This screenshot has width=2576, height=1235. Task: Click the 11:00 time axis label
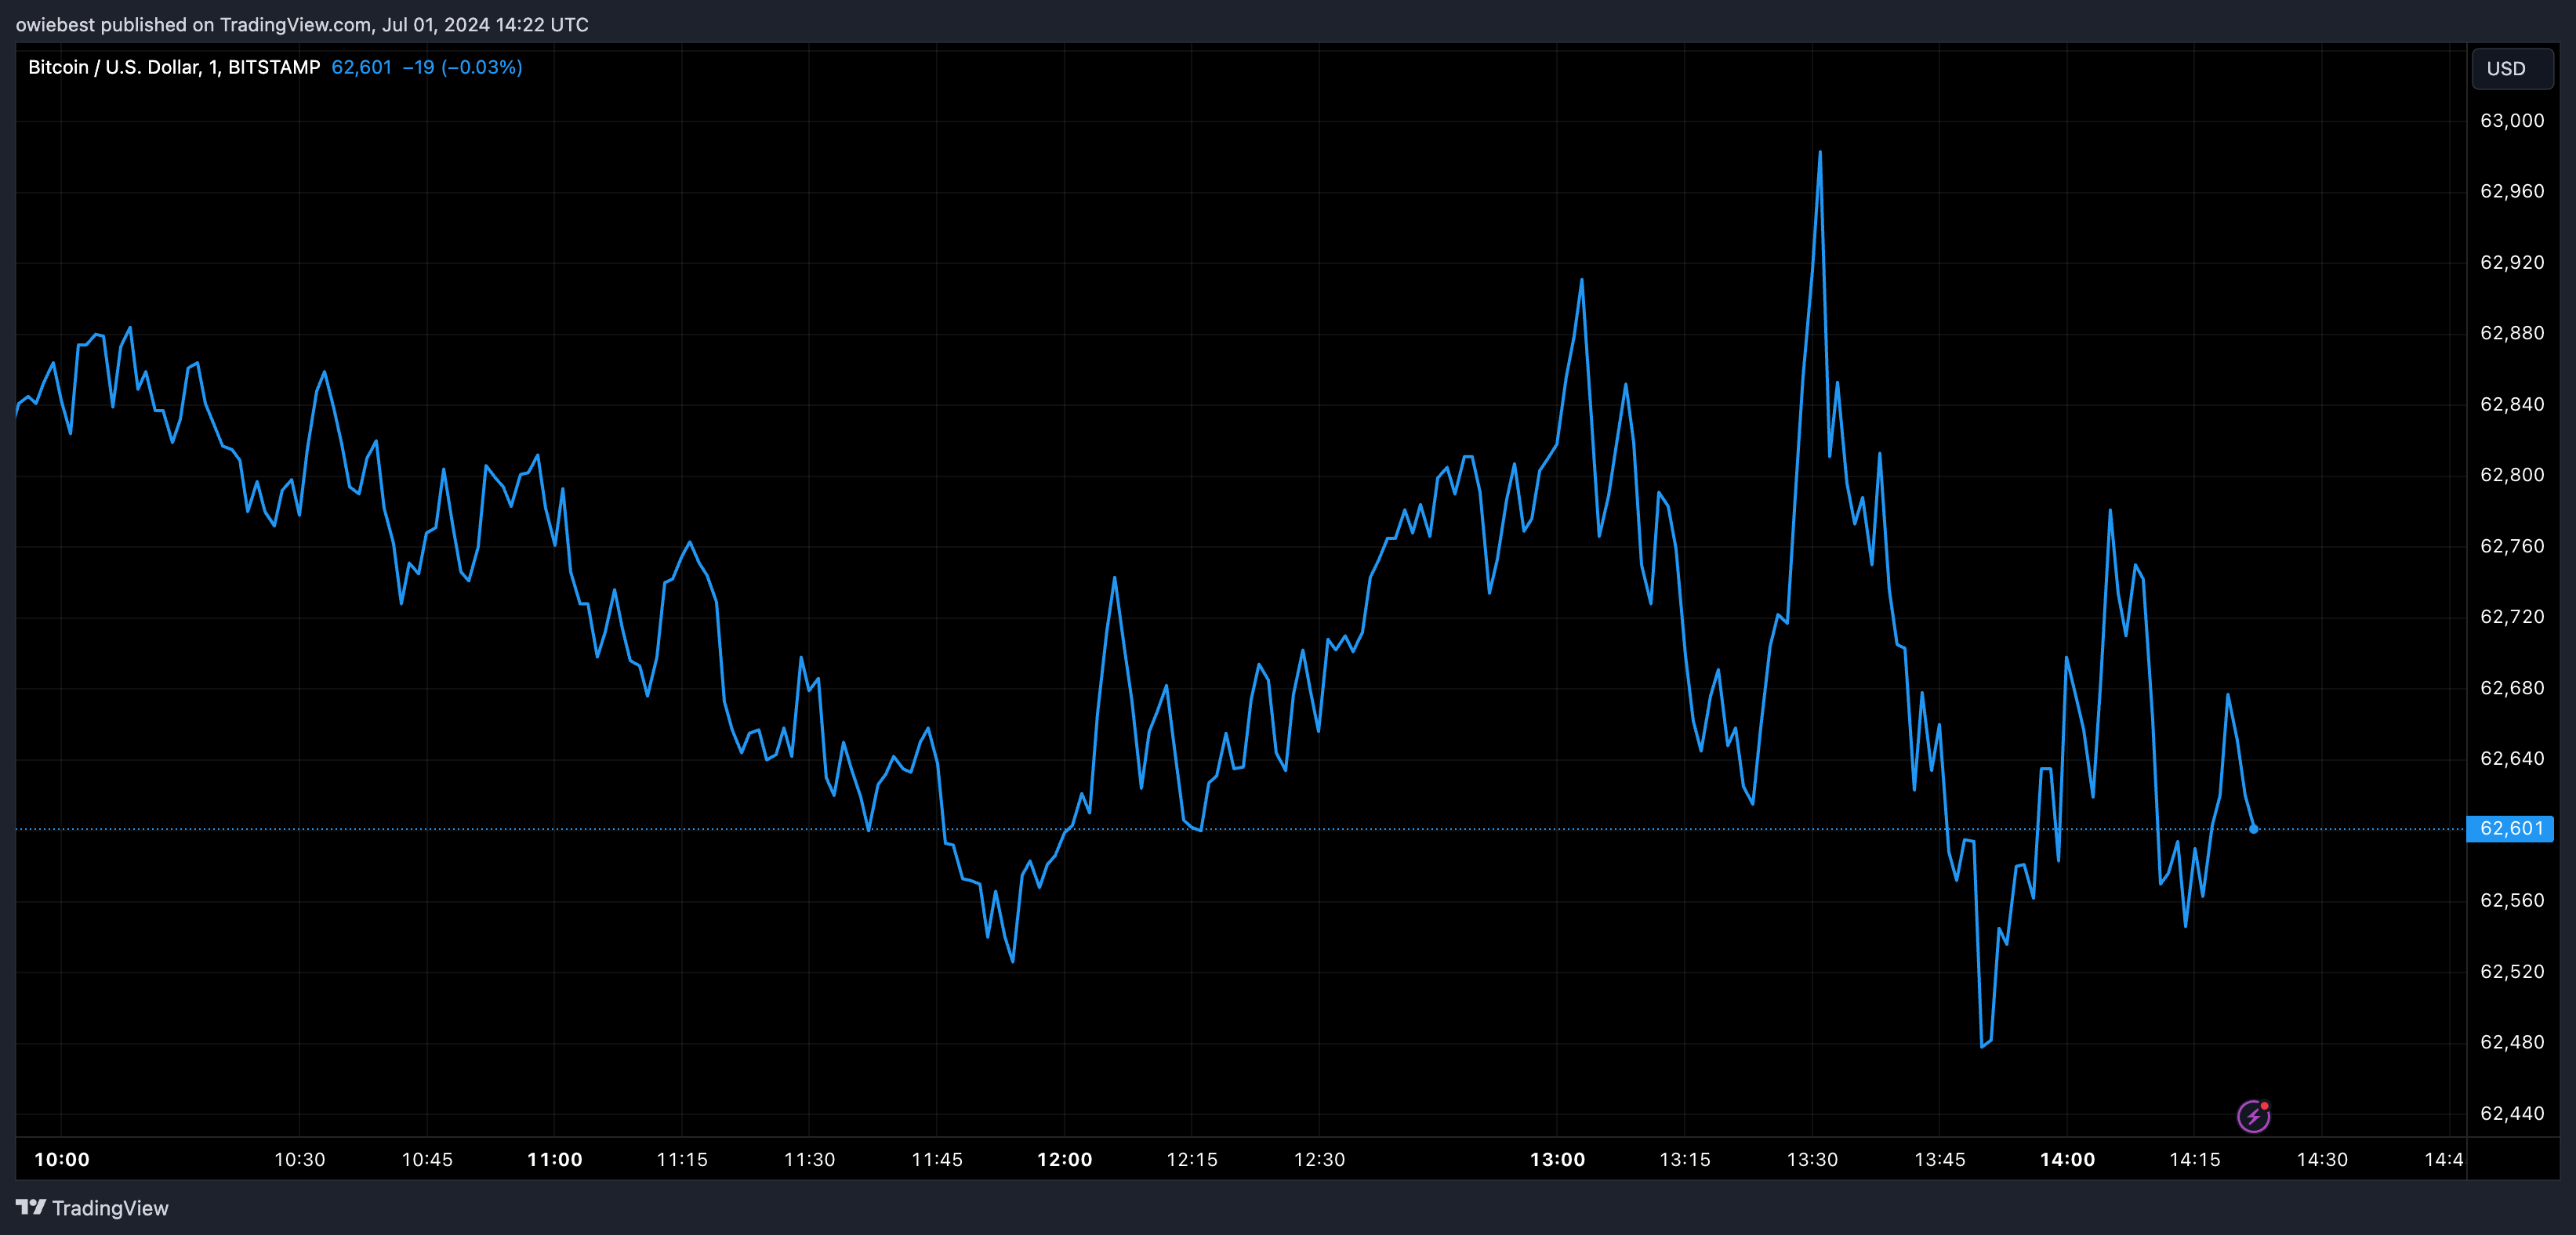point(554,1159)
